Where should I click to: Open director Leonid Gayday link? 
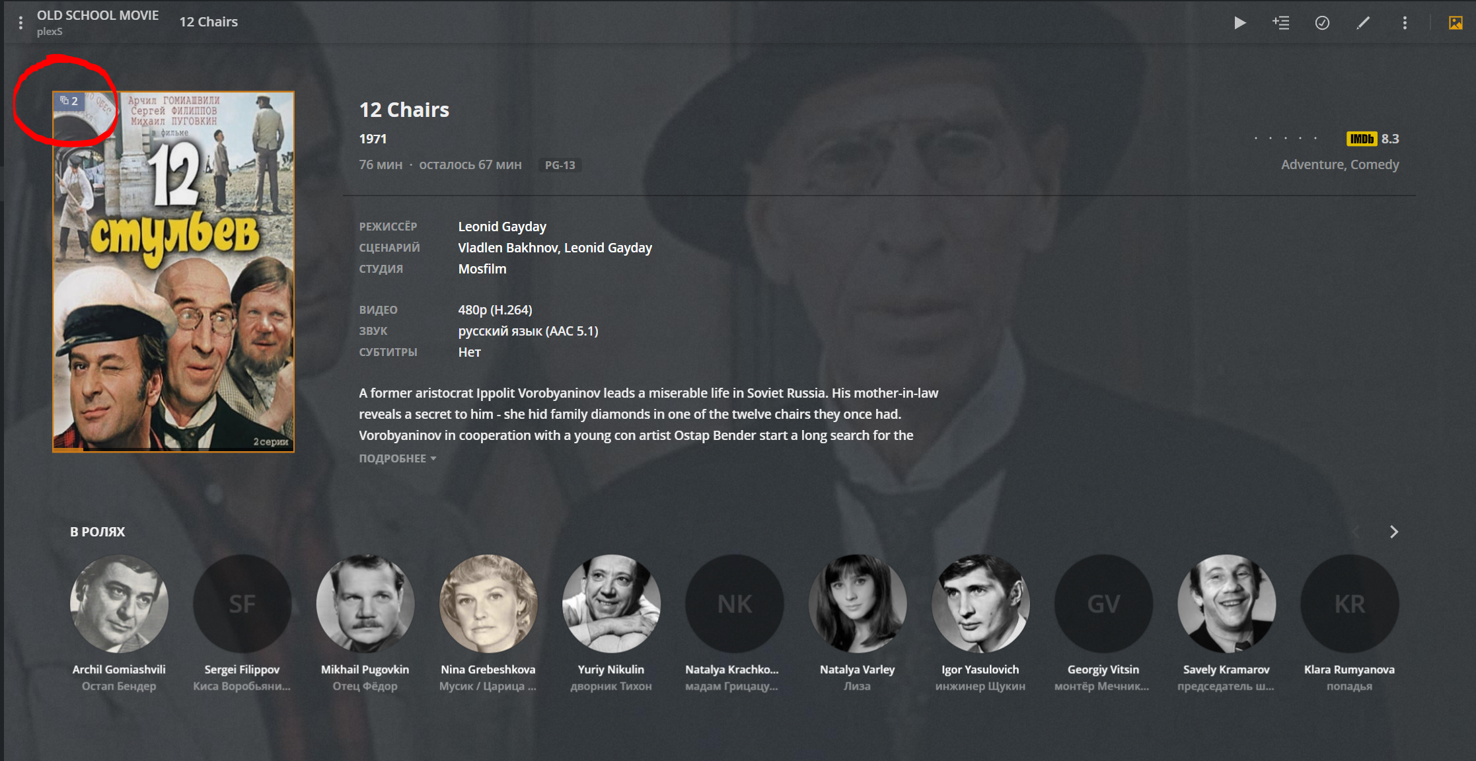(x=502, y=227)
